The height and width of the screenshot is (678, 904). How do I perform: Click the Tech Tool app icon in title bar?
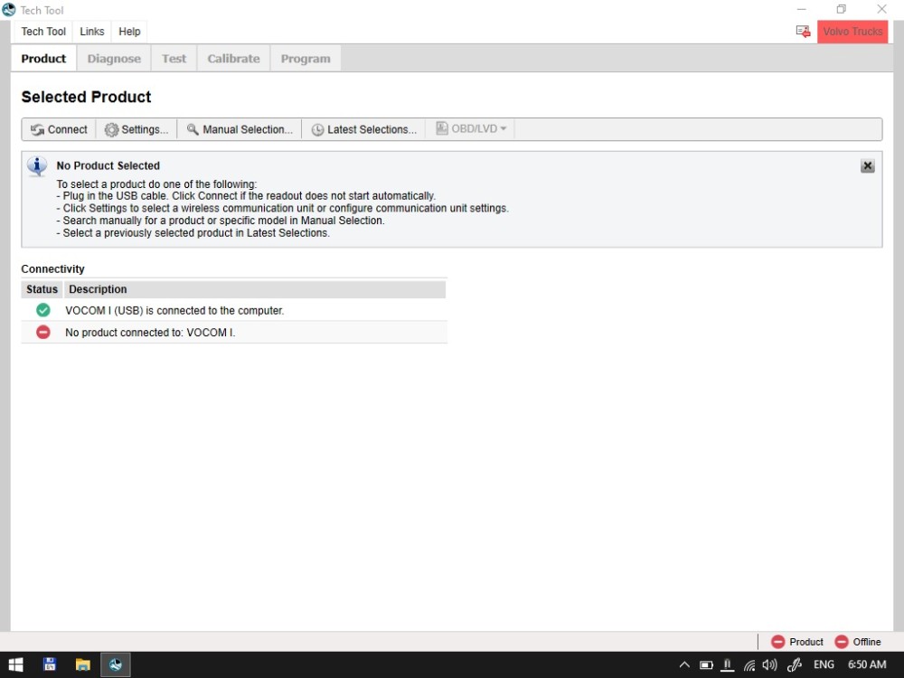click(9, 10)
